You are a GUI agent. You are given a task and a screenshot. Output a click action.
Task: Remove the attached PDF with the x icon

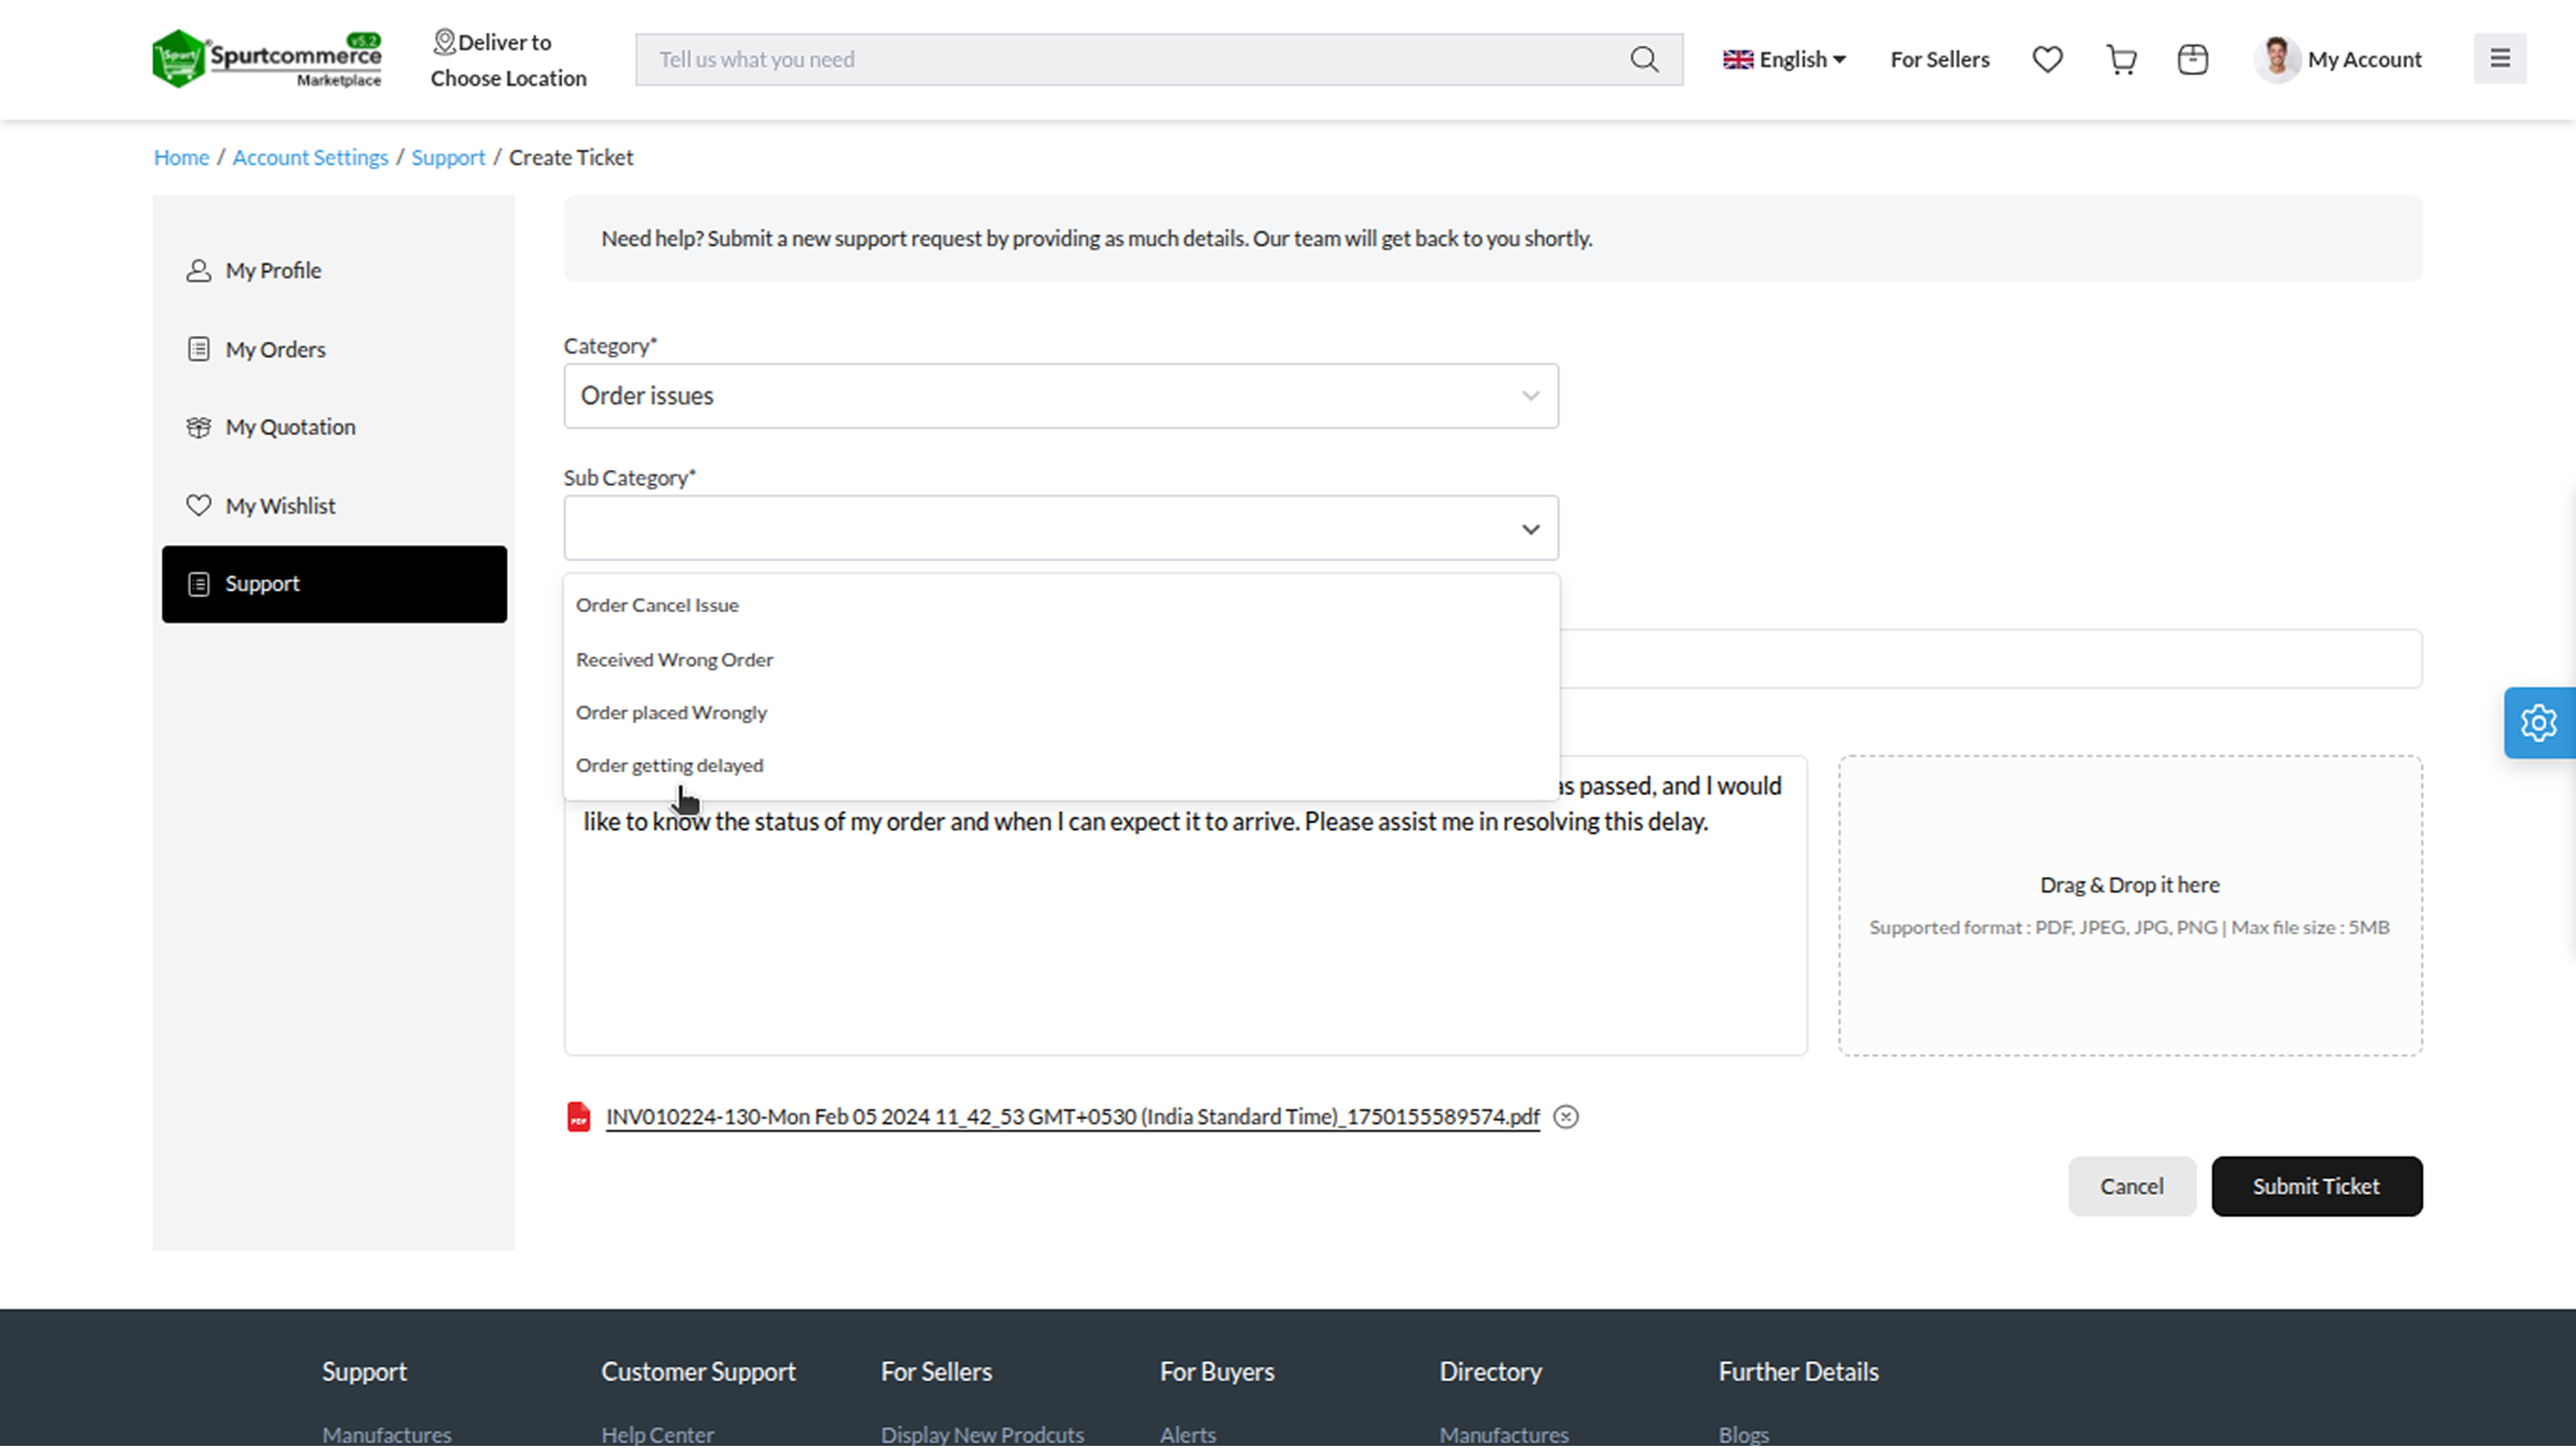tap(1566, 1117)
